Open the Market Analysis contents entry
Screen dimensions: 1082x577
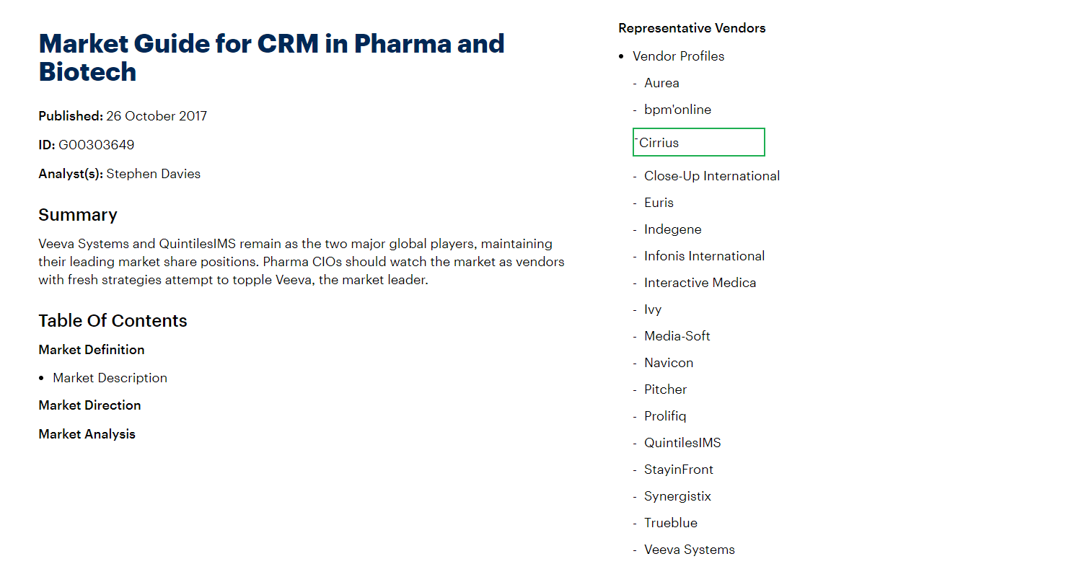click(87, 434)
